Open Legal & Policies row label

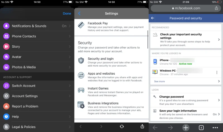(24, 127)
